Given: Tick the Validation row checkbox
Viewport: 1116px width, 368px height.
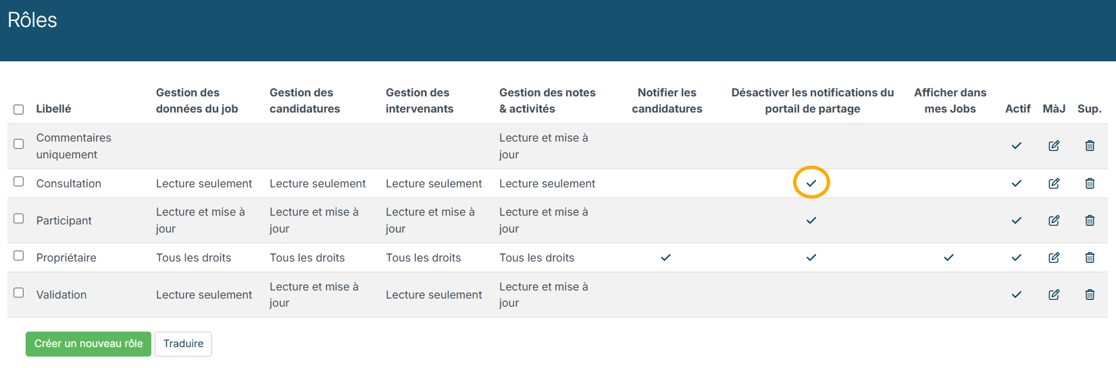Looking at the screenshot, I should (19, 293).
